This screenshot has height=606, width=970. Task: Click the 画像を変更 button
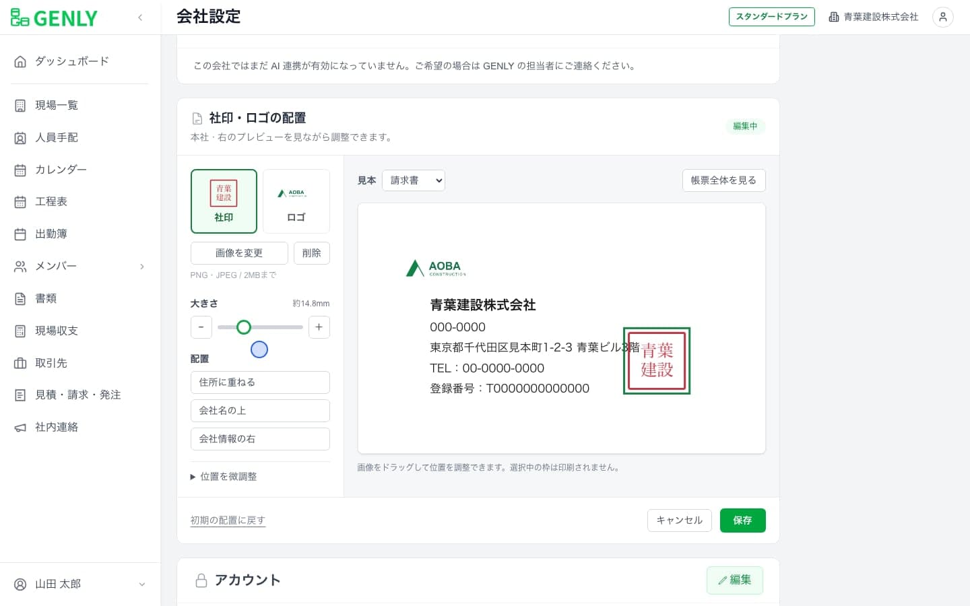pyautogui.click(x=239, y=253)
